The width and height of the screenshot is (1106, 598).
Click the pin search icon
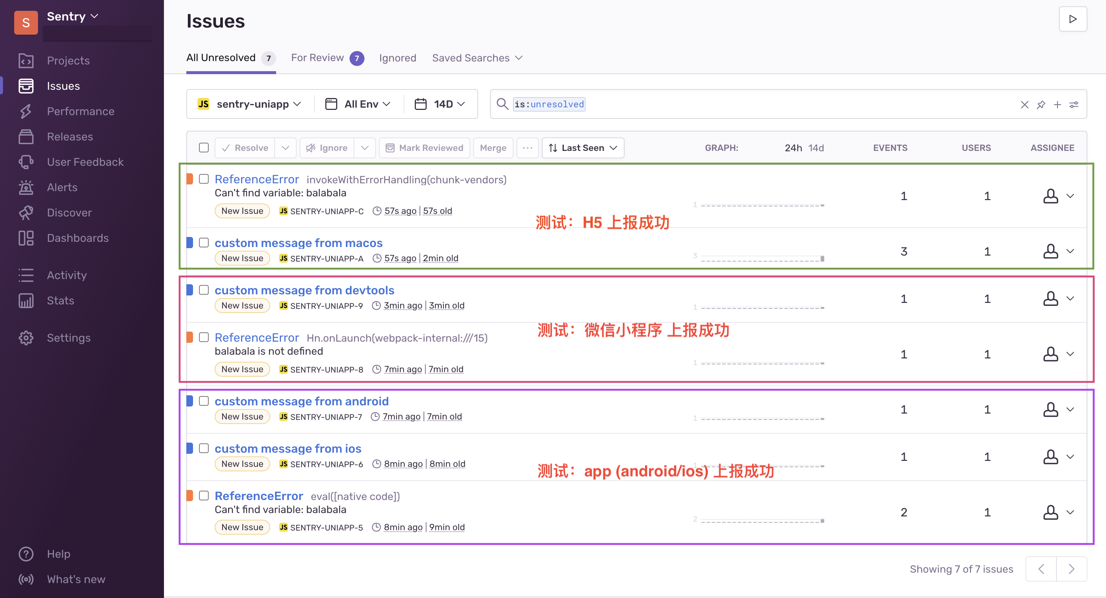coord(1041,104)
